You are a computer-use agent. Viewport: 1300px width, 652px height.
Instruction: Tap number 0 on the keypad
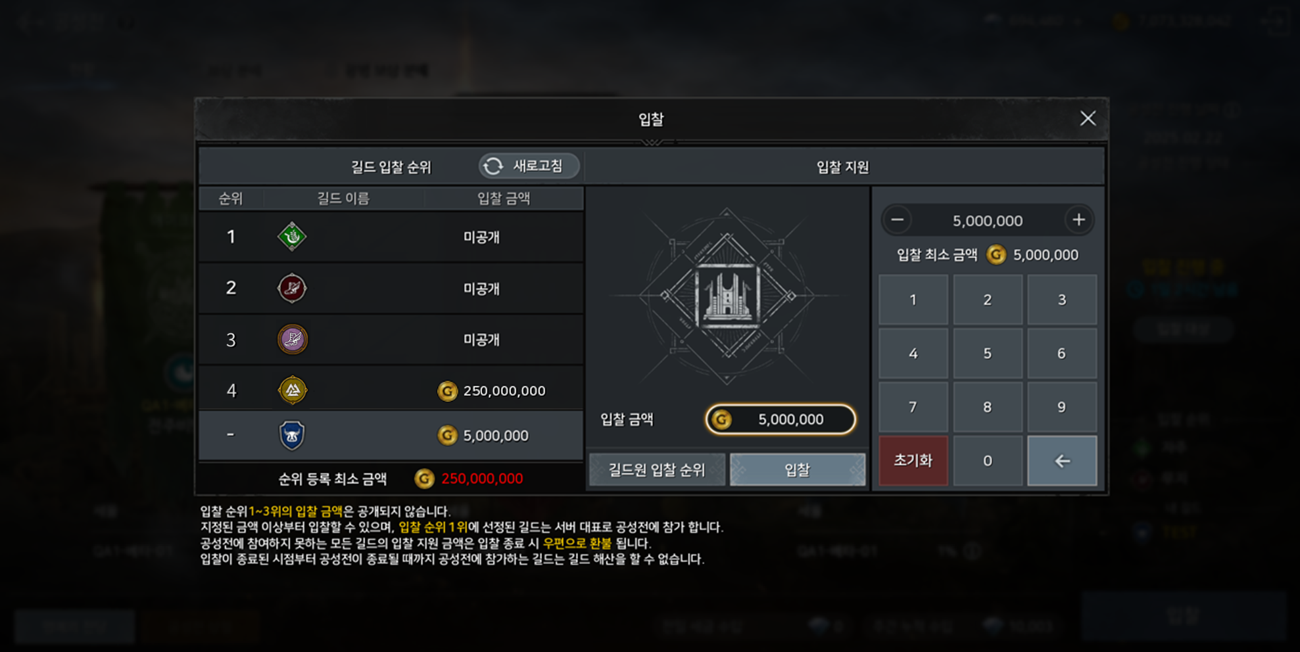pyautogui.click(x=988, y=461)
